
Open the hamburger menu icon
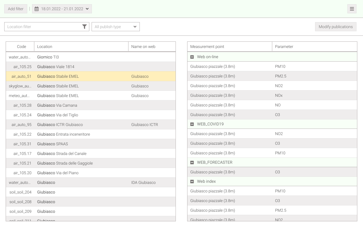[352, 9]
